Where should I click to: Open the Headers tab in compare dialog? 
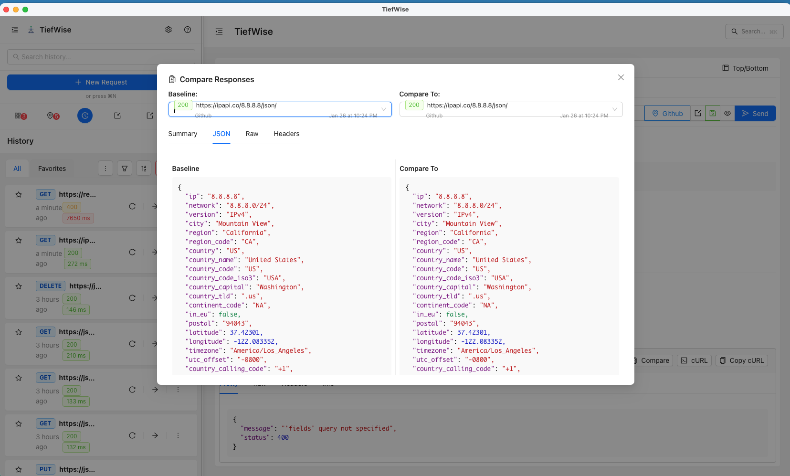coord(286,134)
